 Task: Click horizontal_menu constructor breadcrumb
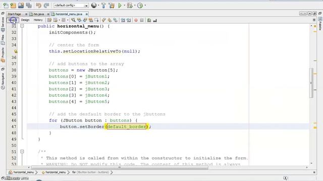(x=53, y=172)
